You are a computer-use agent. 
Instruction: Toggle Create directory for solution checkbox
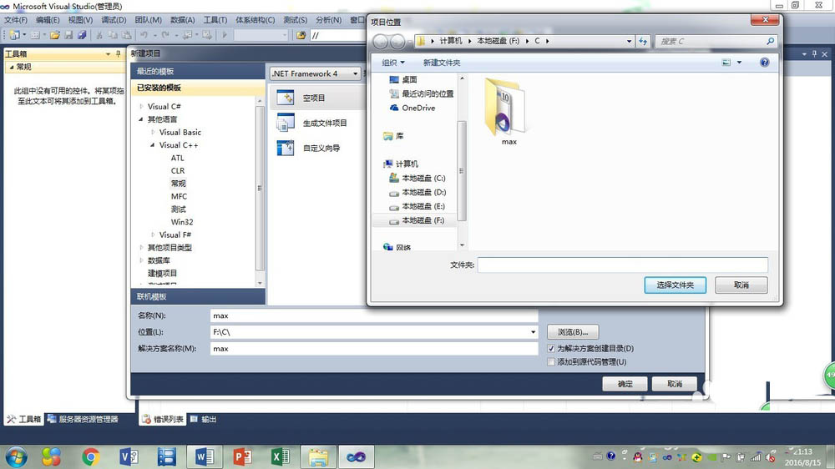(x=551, y=348)
